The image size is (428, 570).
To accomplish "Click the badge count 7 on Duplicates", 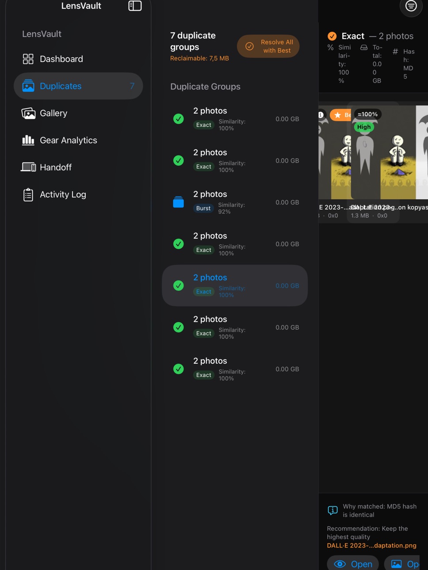I will tap(132, 86).
